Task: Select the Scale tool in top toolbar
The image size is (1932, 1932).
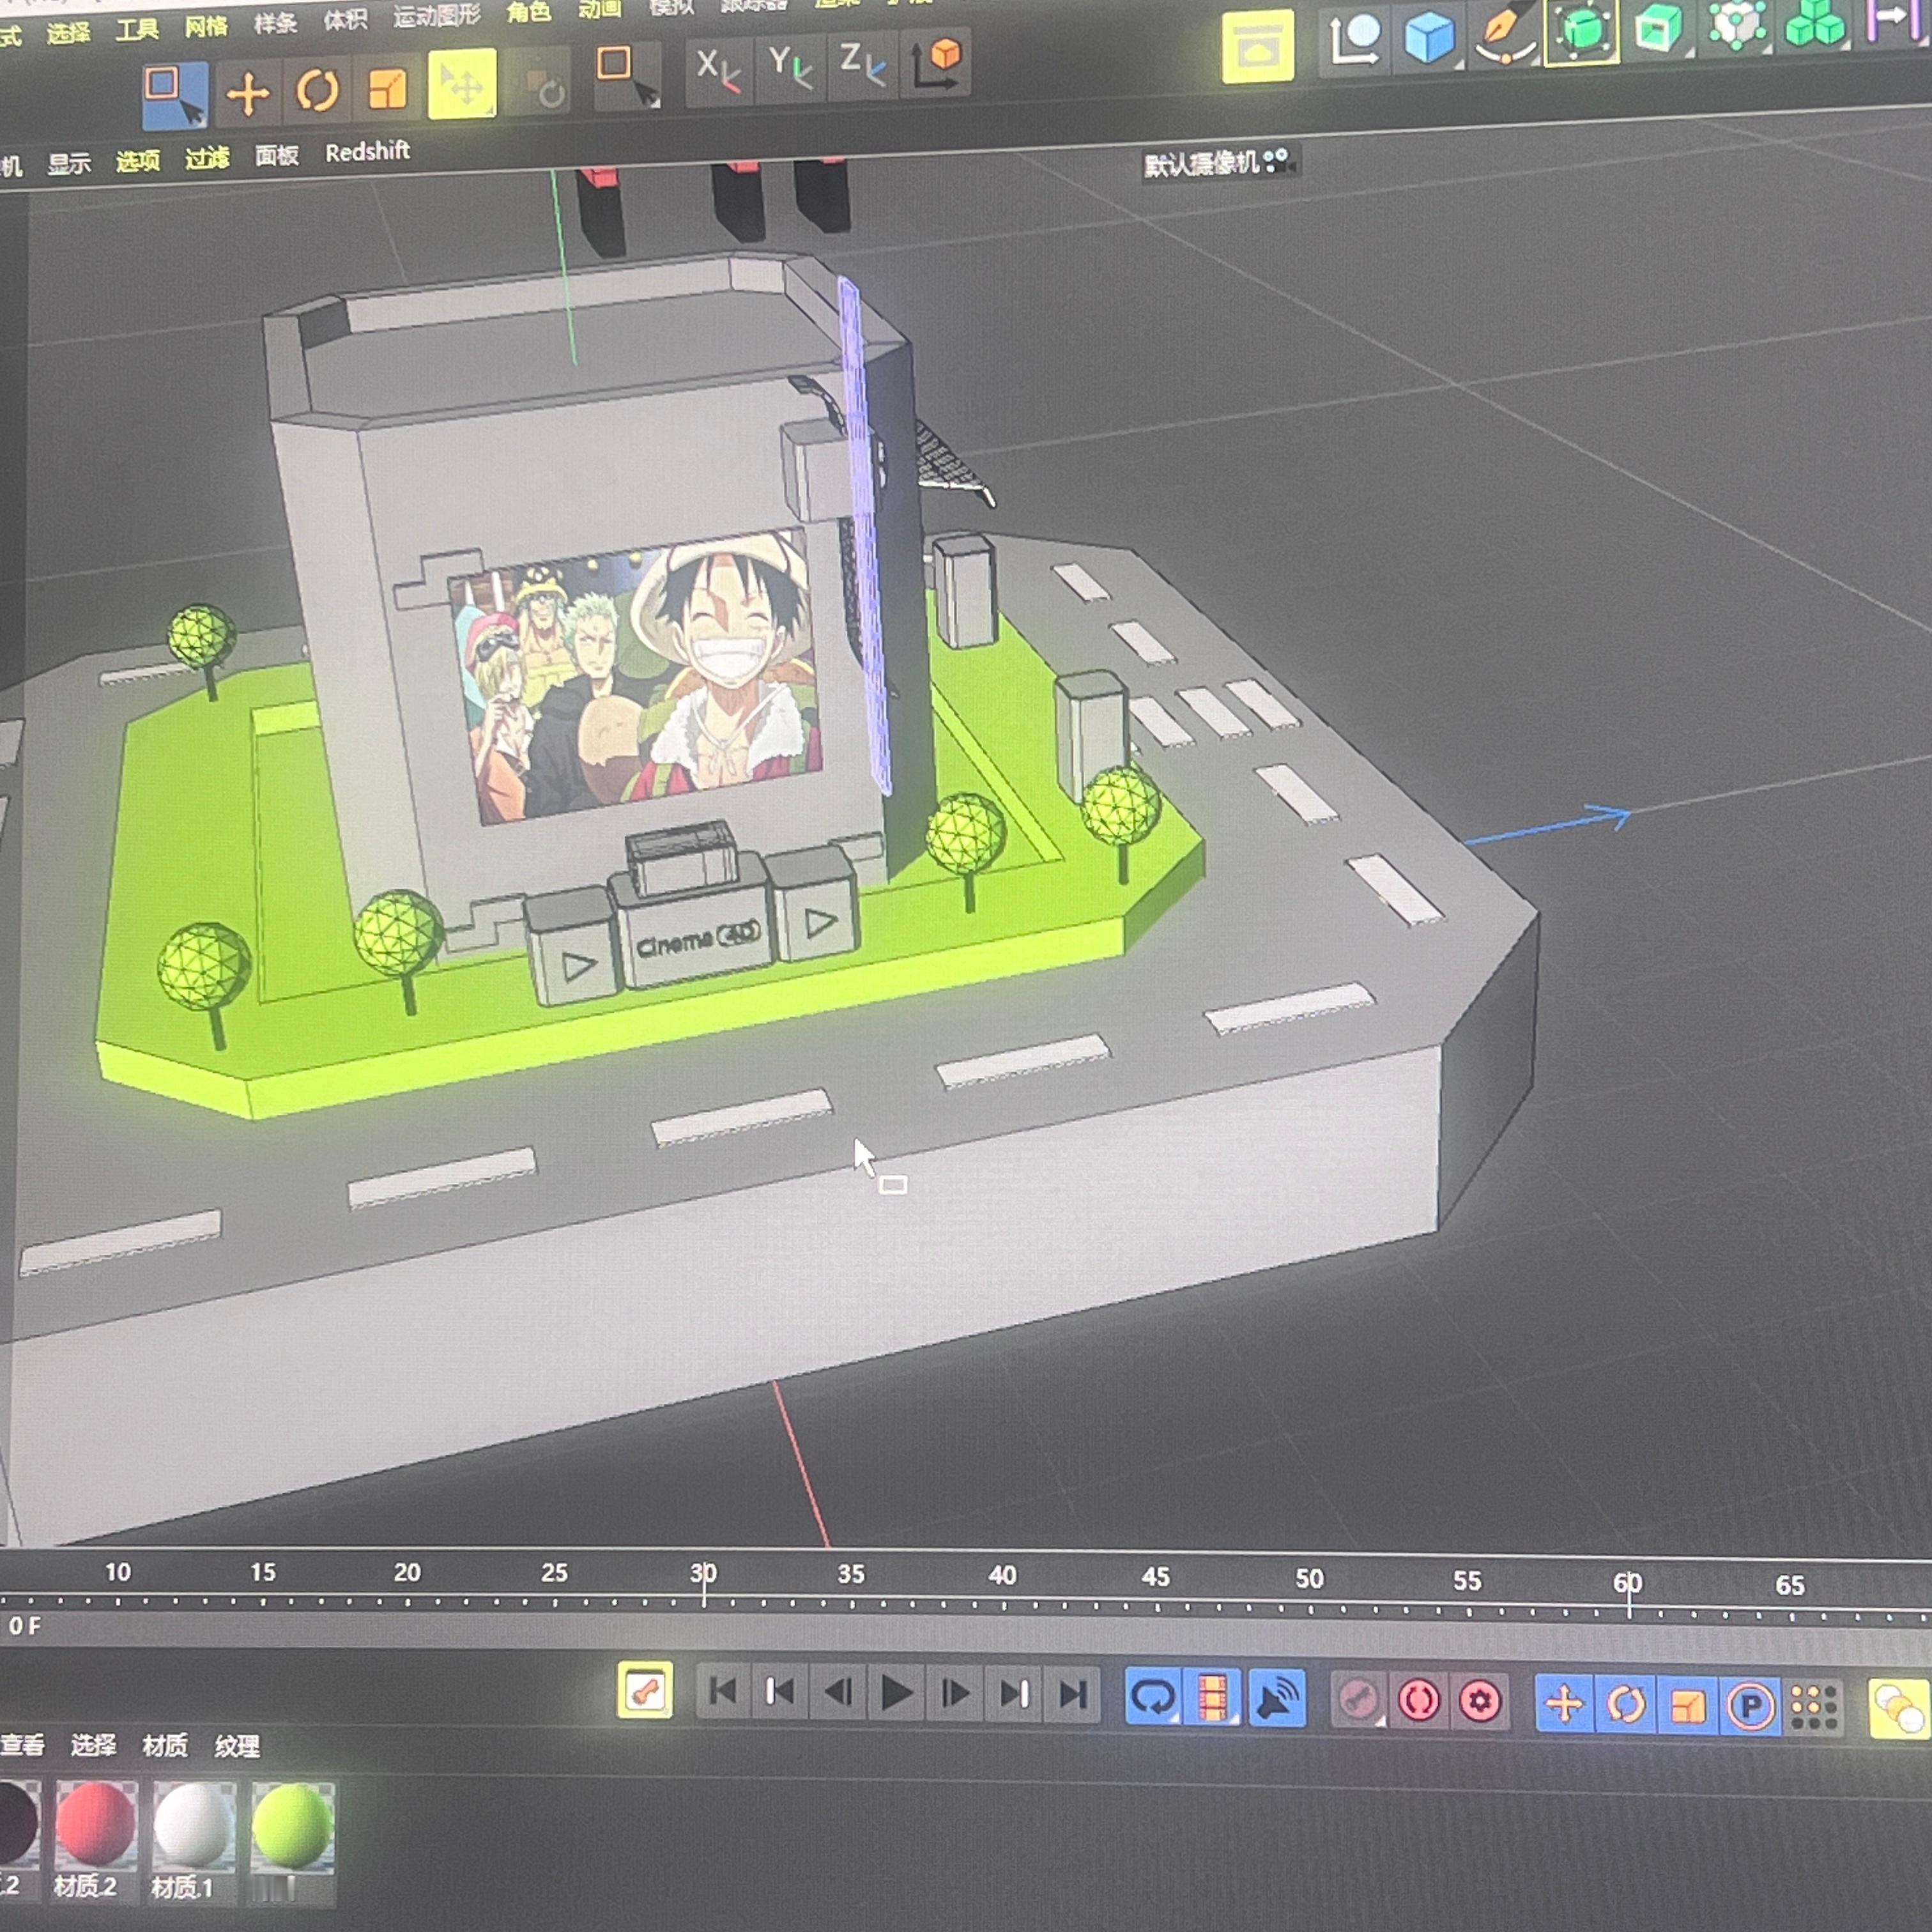Action: (x=387, y=89)
